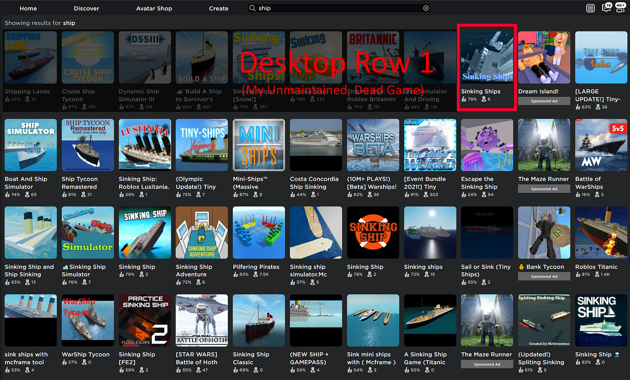This screenshot has width=630, height=380.
Task: Open the Ship Tycoon Remastered game tile
Action: coord(88,145)
